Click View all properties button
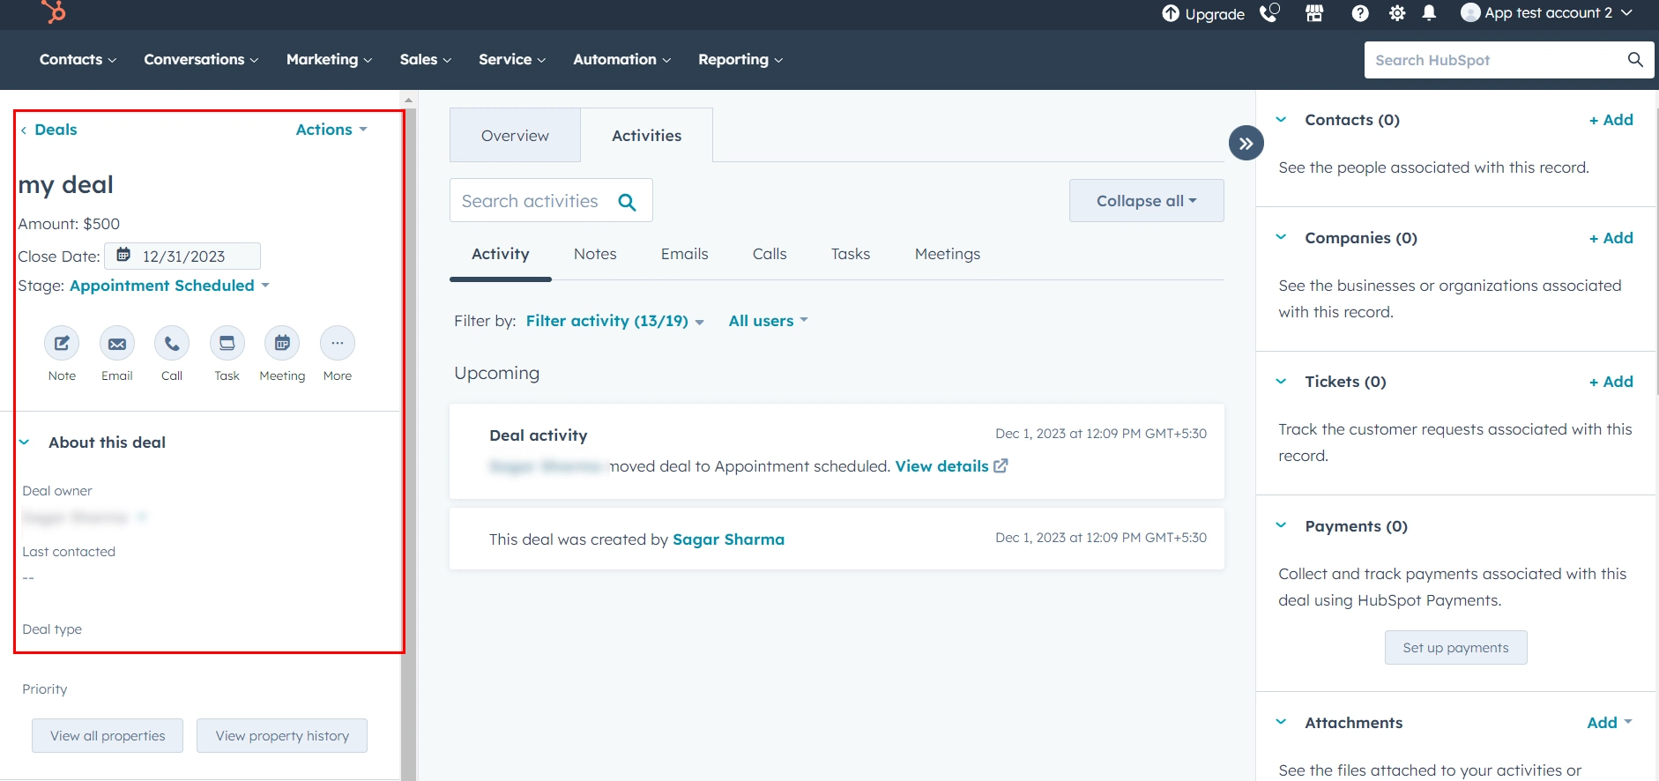 pos(108,736)
